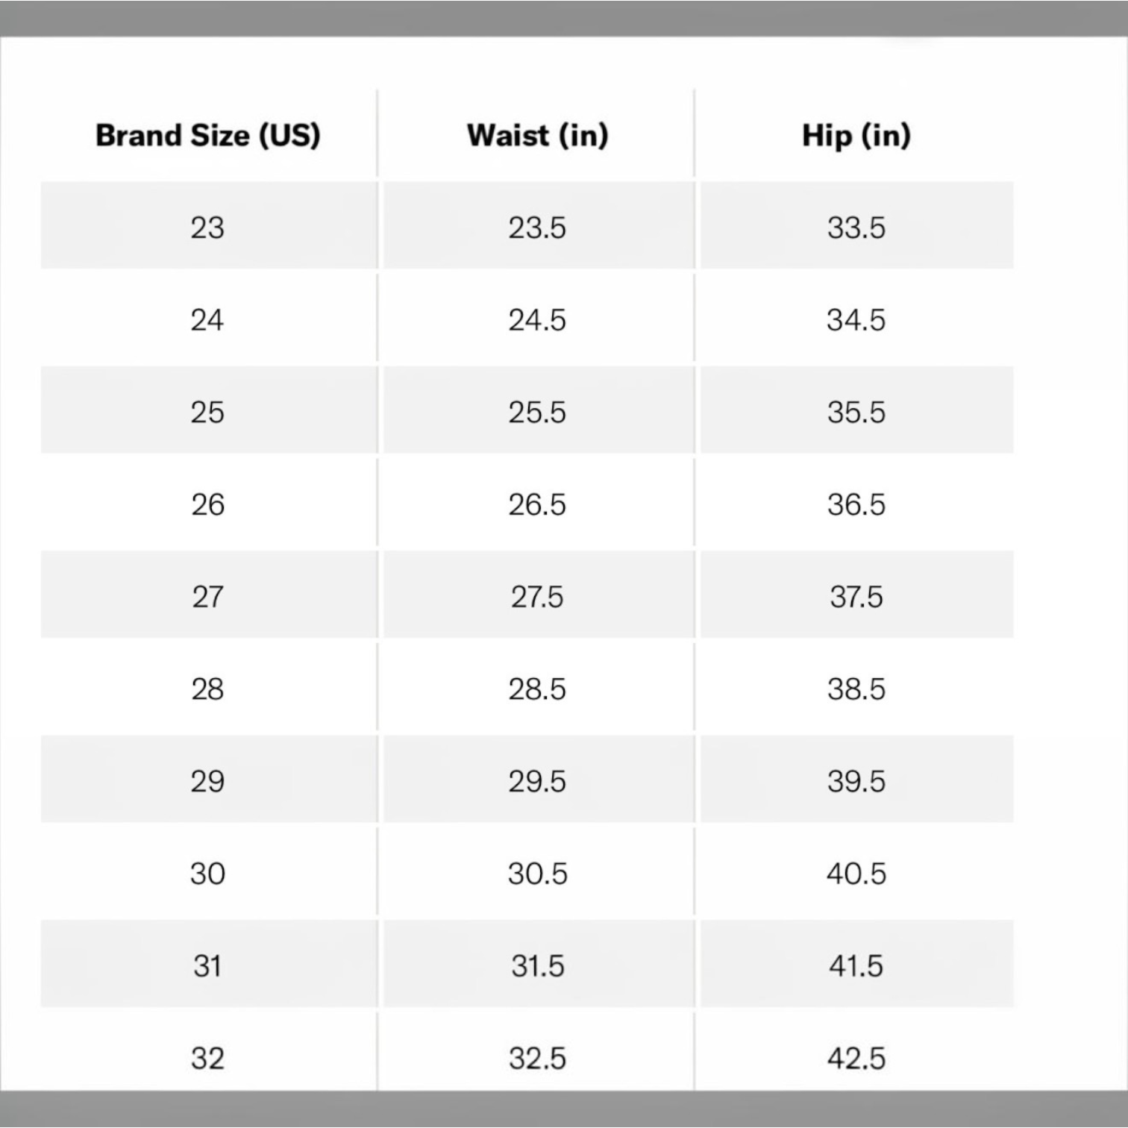This screenshot has width=1128, height=1128.
Task: Select brand size 31 cell
Action: click(x=209, y=964)
